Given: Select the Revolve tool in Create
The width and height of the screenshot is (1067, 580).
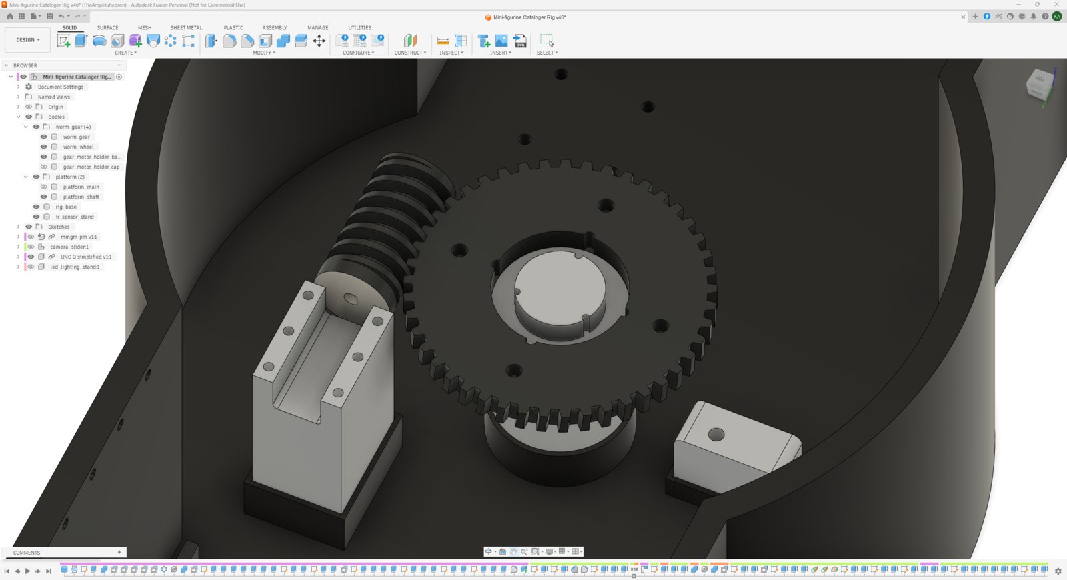Looking at the screenshot, I should pyautogui.click(x=99, y=41).
